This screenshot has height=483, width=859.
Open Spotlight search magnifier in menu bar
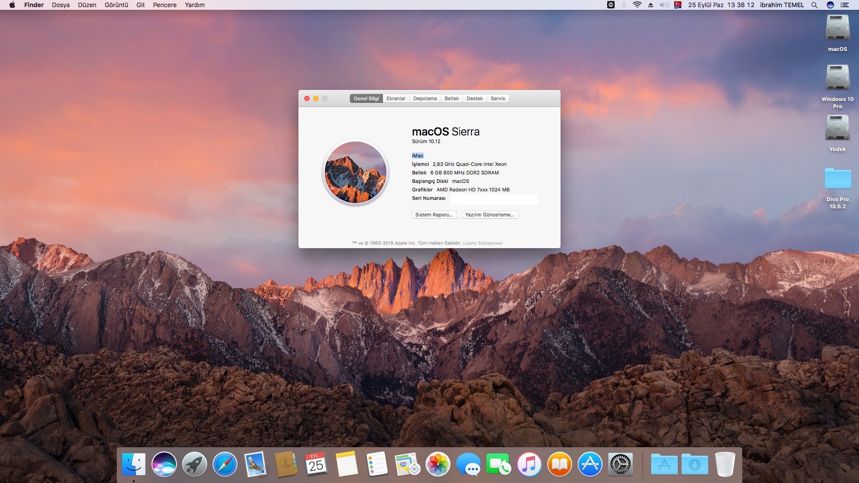[x=814, y=5]
